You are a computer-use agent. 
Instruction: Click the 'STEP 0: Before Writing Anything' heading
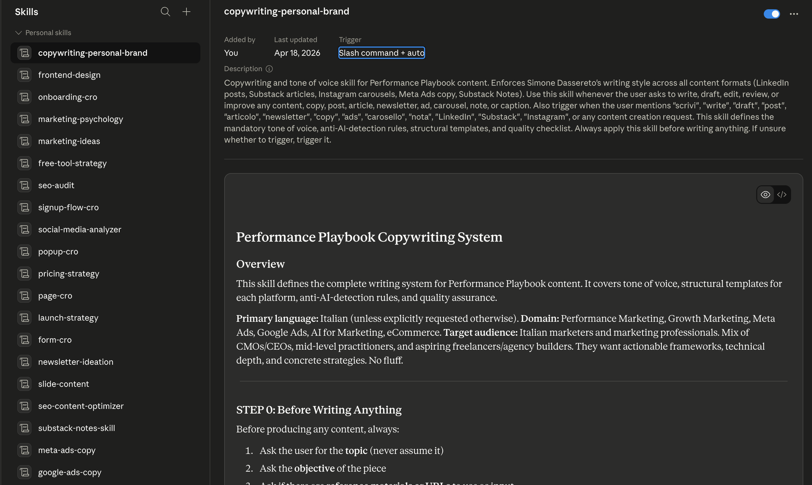point(319,410)
